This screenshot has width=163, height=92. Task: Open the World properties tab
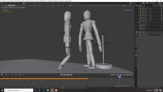coord(136,48)
